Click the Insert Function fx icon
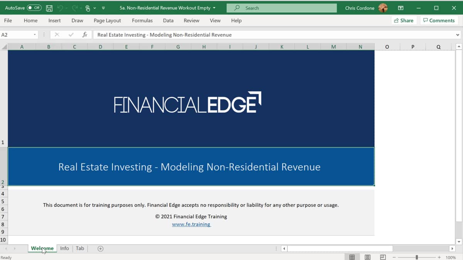Viewport: 463px width, 260px height. point(85,35)
